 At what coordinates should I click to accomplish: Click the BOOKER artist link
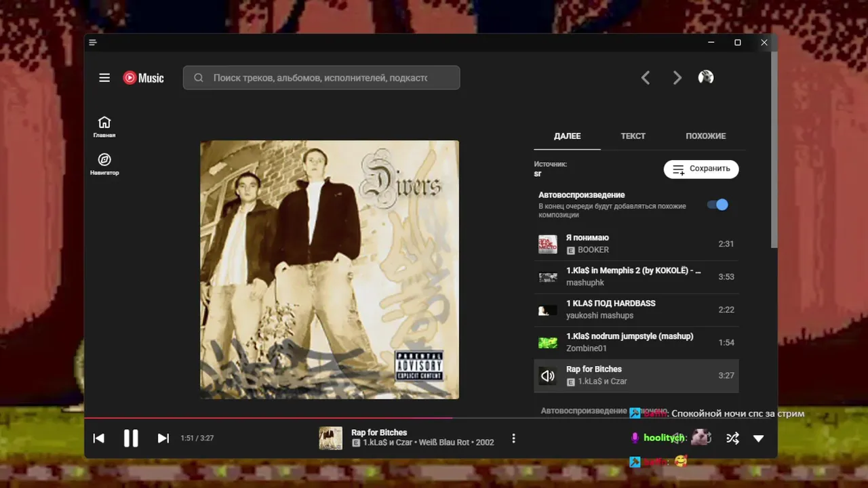click(x=593, y=250)
